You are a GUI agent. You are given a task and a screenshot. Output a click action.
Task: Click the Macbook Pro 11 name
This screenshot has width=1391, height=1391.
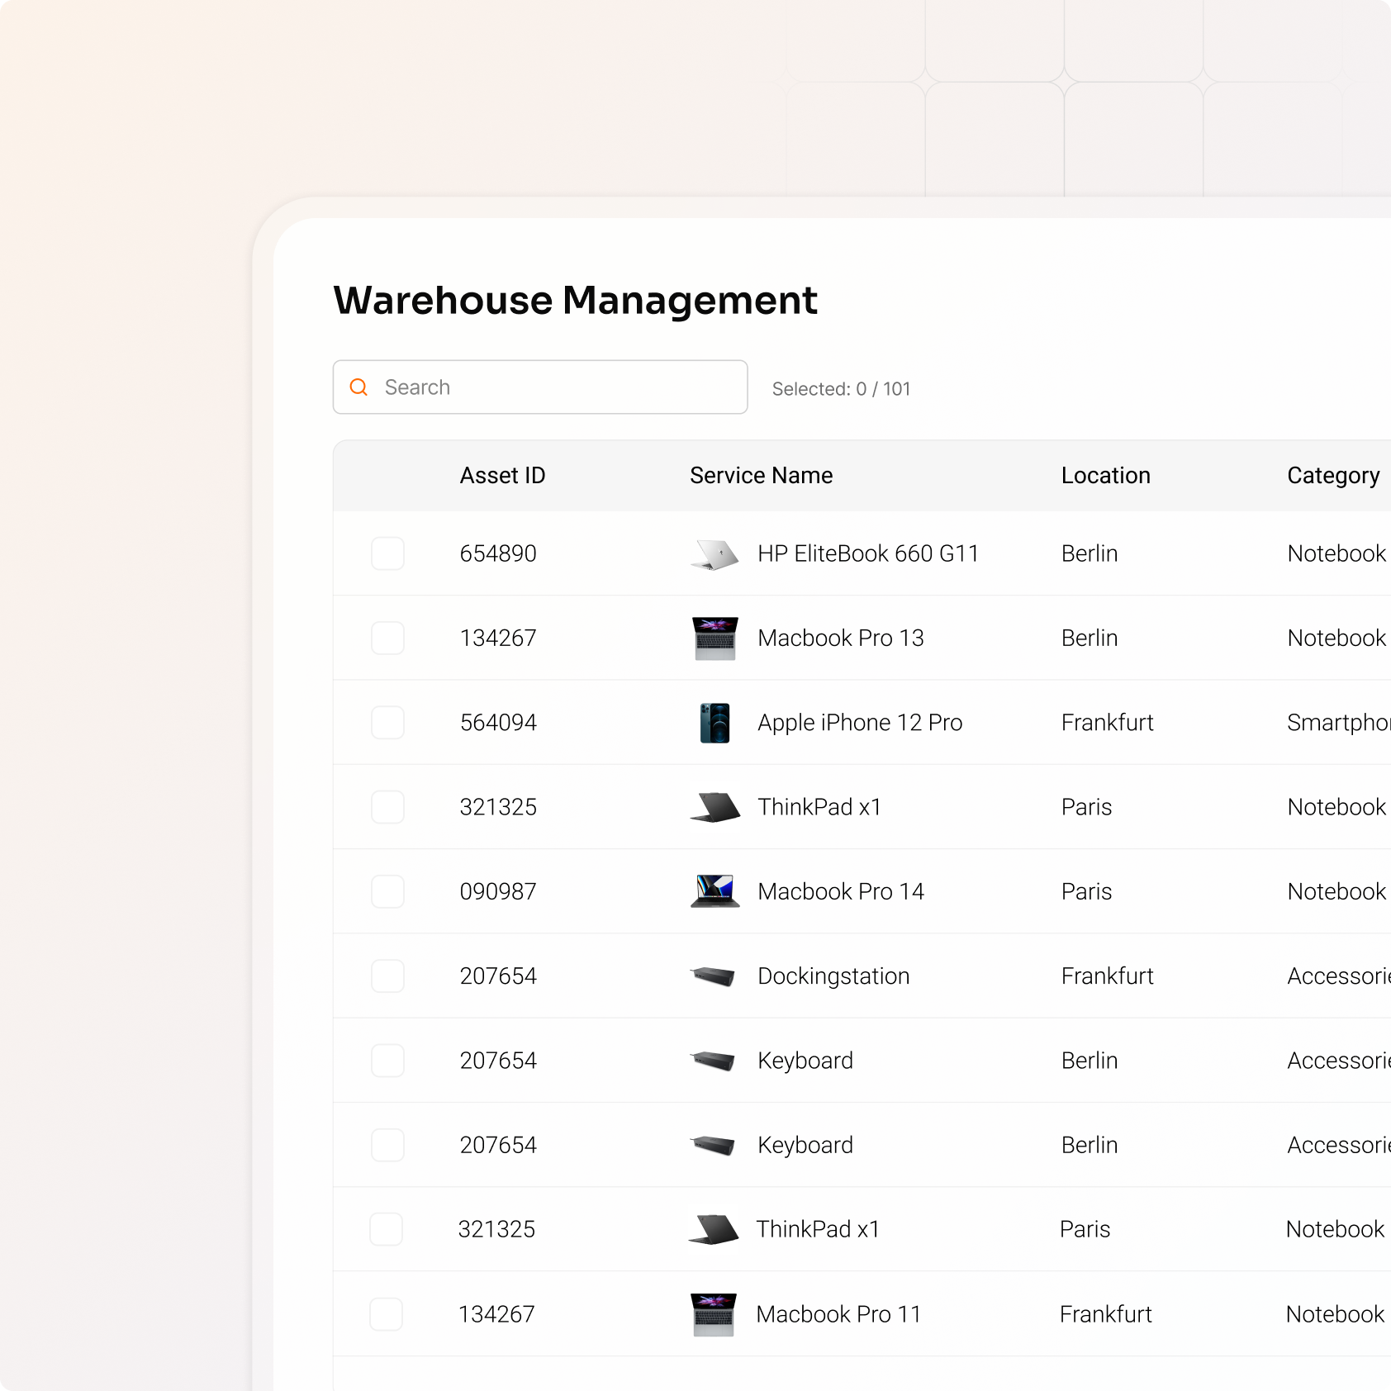coord(838,1314)
